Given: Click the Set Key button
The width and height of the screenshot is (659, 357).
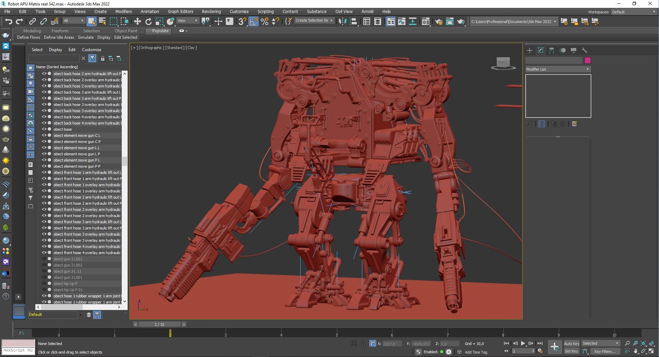Looking at the screenshot, I should click(x=571, y=351).
